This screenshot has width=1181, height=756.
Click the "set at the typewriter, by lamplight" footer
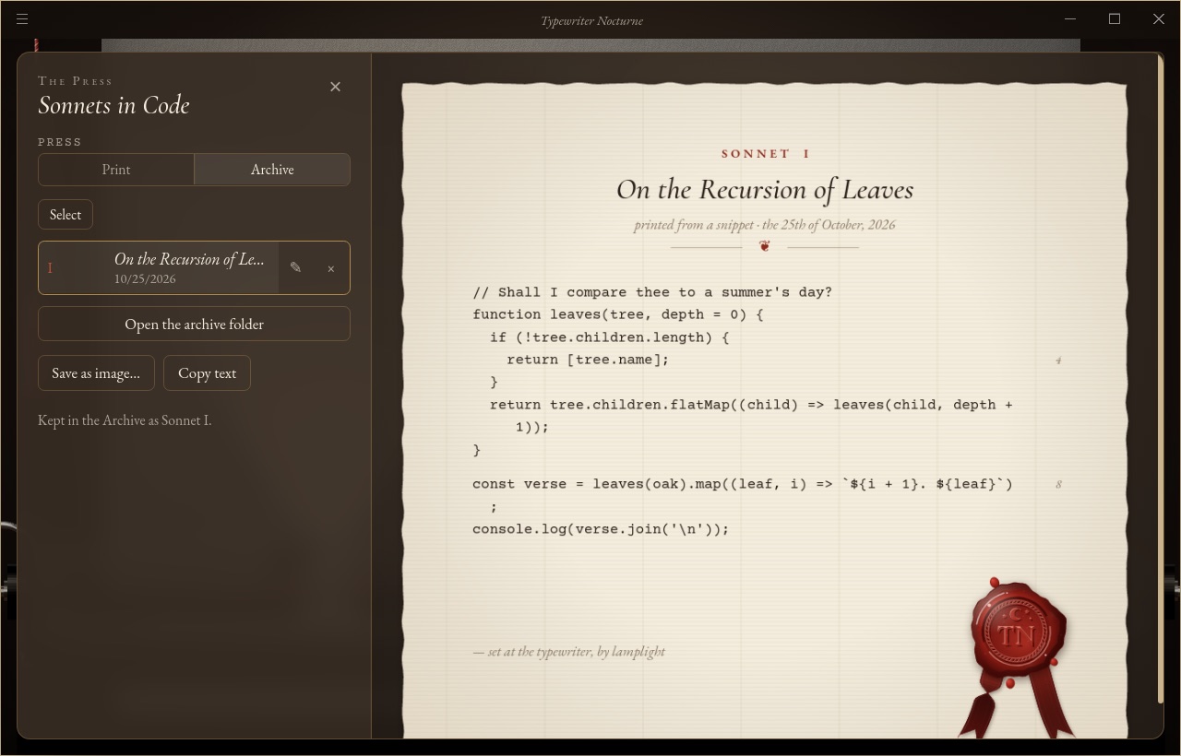coord(569,652)
